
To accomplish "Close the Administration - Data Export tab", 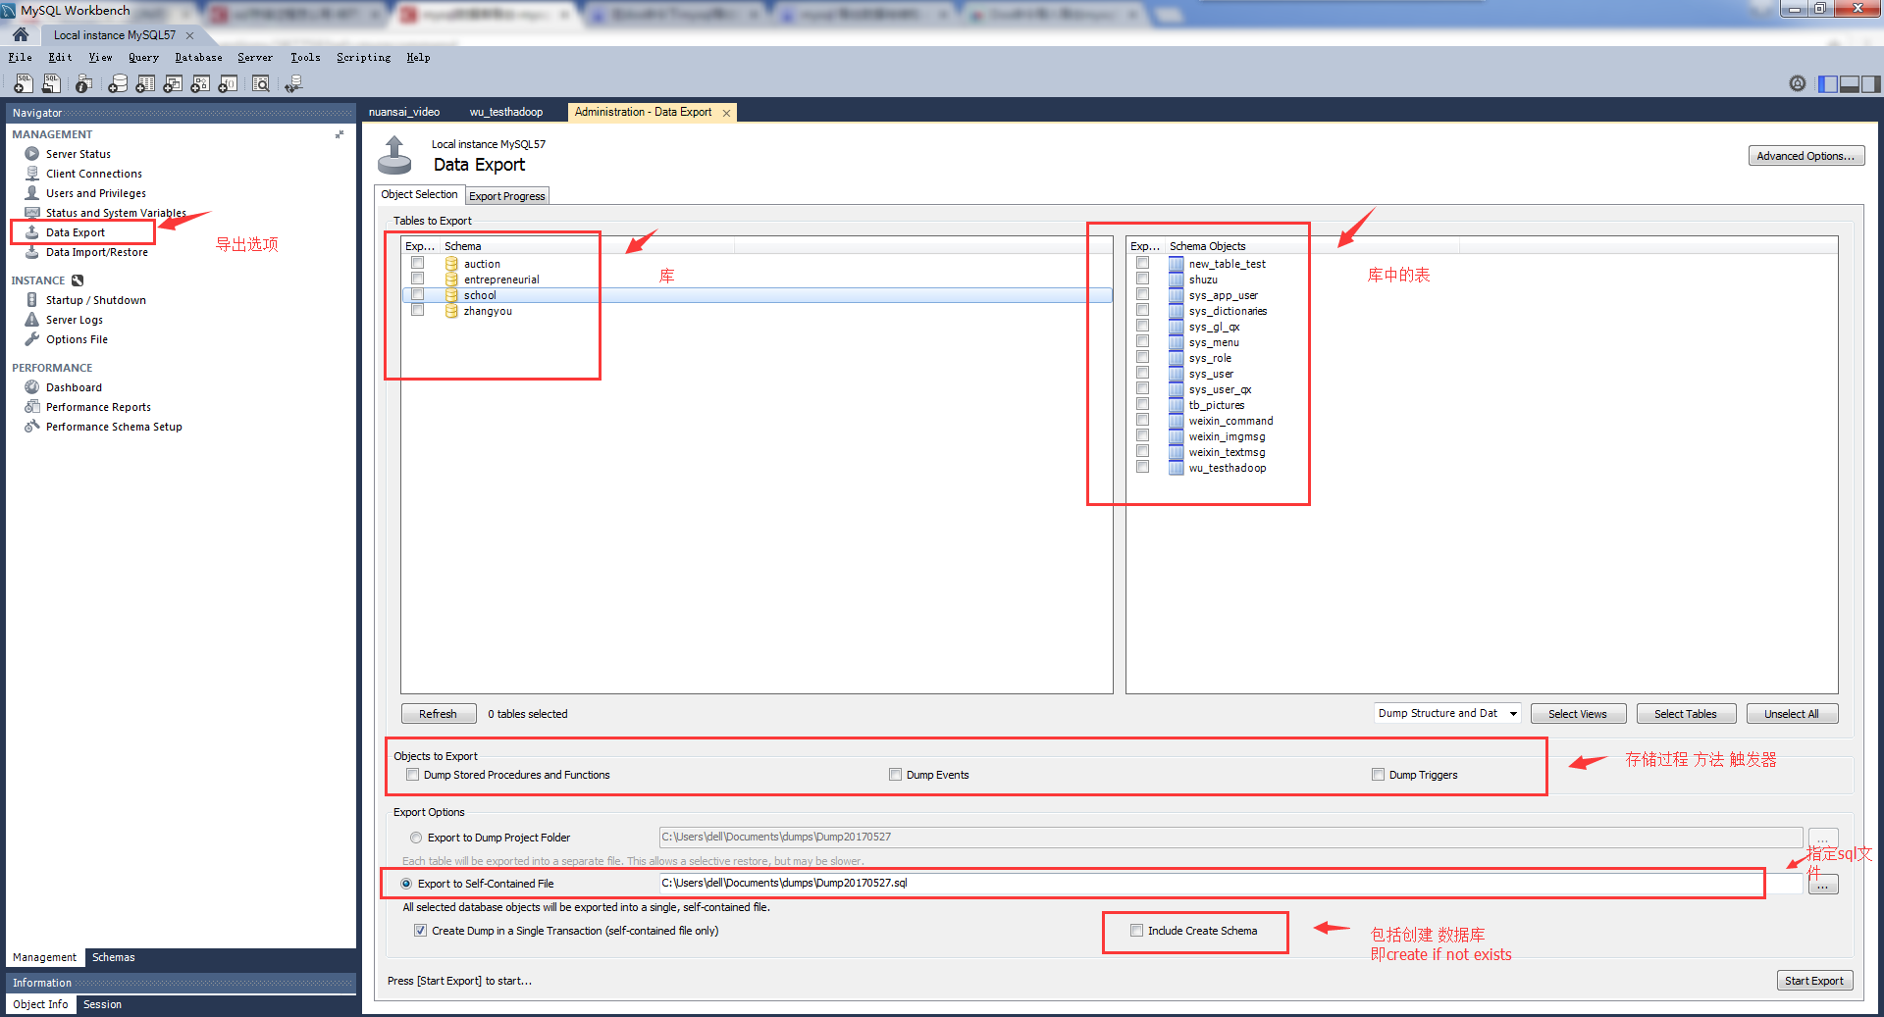I will tap(726, 113).
